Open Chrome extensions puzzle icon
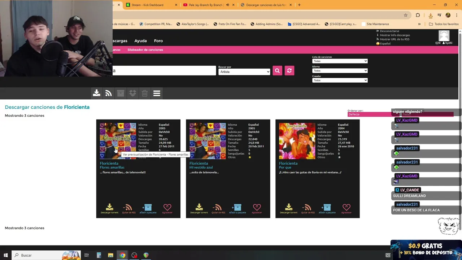This screenshot has width=462, height=260. [418, 15]
